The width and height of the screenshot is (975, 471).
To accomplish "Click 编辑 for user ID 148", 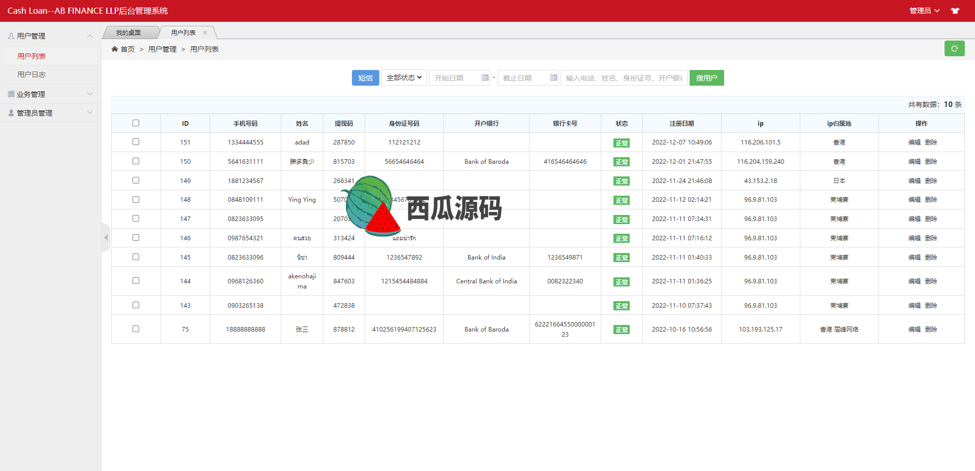I will coord(915,200).
